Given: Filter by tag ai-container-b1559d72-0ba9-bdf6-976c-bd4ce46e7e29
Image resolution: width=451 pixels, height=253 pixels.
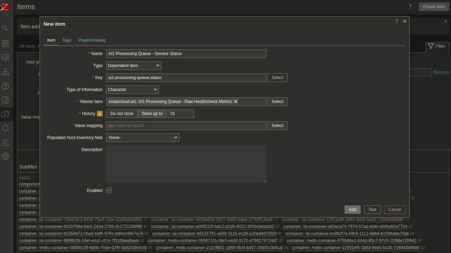Looking at the screenshot, I should tap(81, 234).
